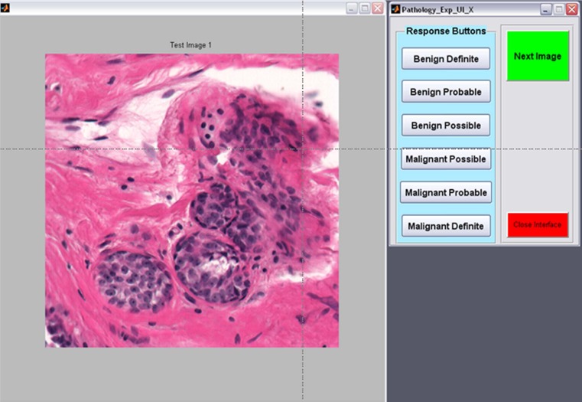Minimize the test image figure window

(x=351, y=8)
